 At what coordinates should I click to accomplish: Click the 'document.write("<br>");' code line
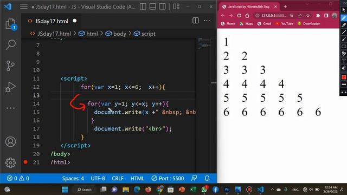point(133,129)
